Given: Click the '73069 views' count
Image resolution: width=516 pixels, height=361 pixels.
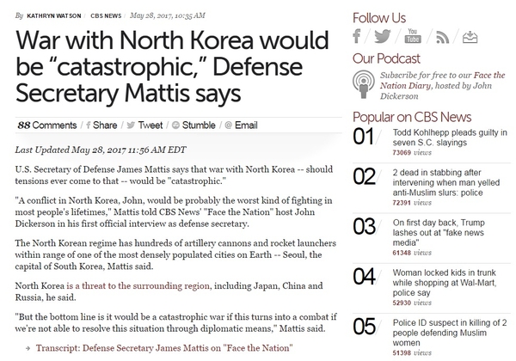Looking at the screenshot, I should coord(412,152).
